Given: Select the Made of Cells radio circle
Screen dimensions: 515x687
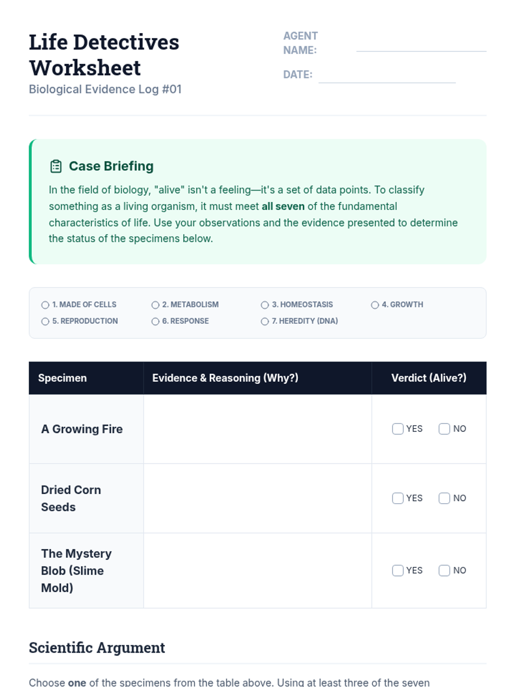Looking at the screenshot, I should point(45,305).
